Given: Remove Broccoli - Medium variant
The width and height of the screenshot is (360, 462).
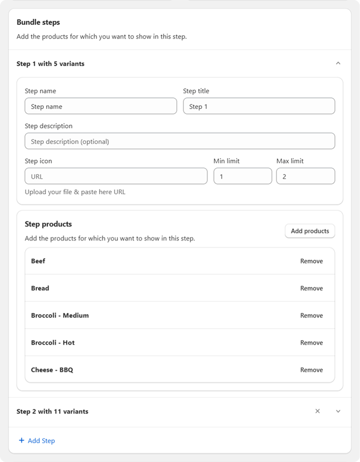Looking at the screenshot, I should 311,315.
